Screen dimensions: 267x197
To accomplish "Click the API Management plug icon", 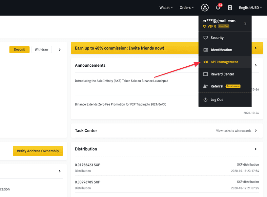I will click(x=206, y=62).
